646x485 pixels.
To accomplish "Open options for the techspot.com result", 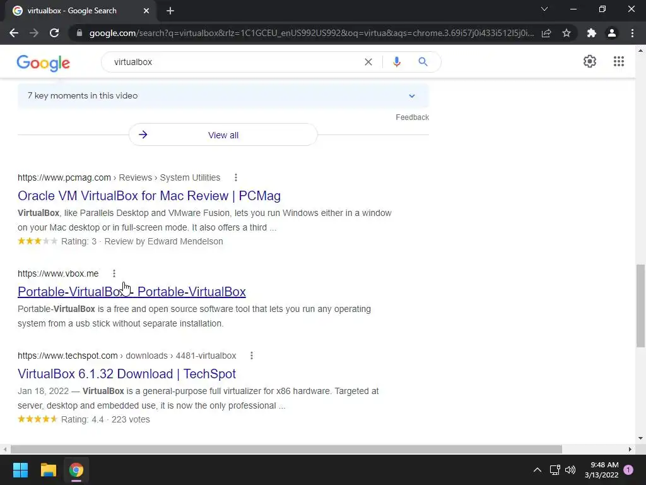I will pyautogui.click(x=251, y=356).
